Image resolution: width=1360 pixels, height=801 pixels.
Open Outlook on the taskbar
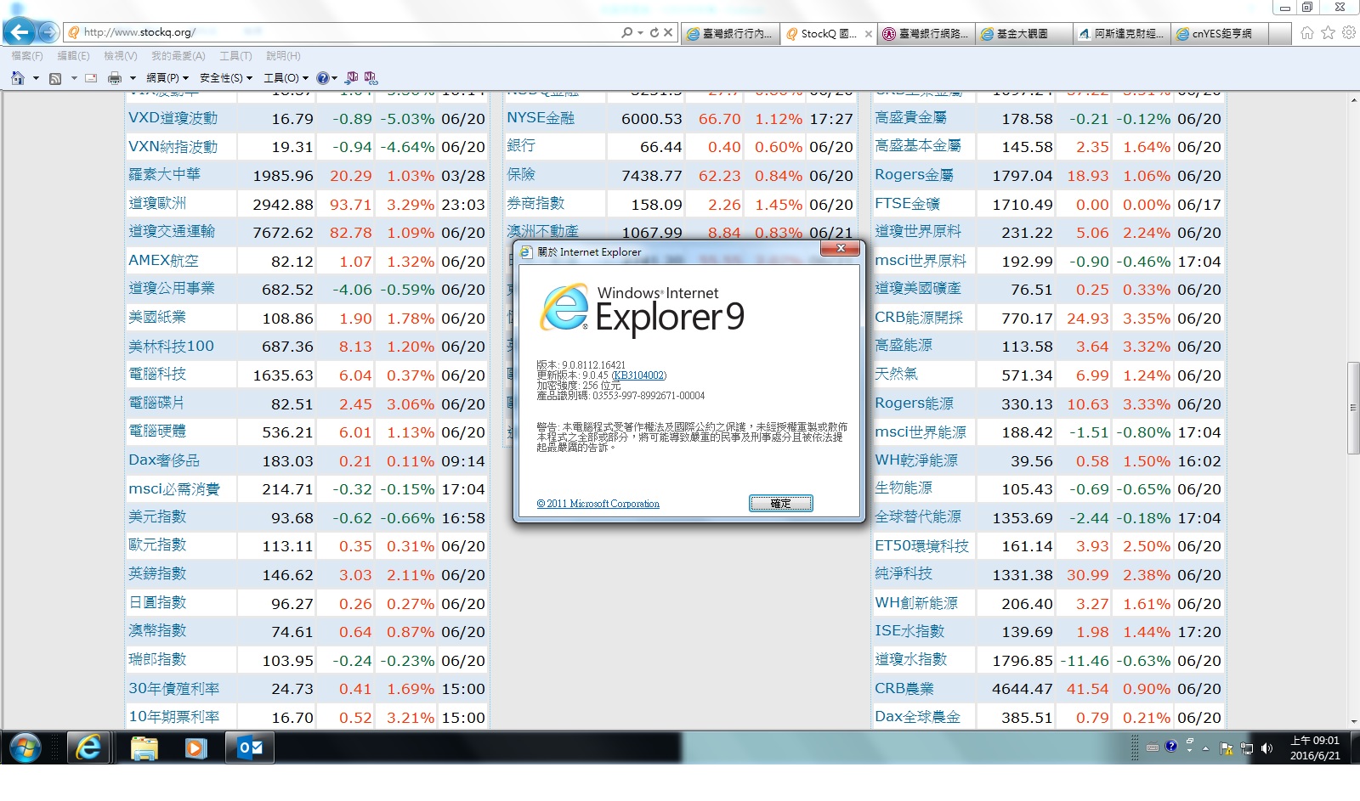pyautogui.click(x=250, y=747)
